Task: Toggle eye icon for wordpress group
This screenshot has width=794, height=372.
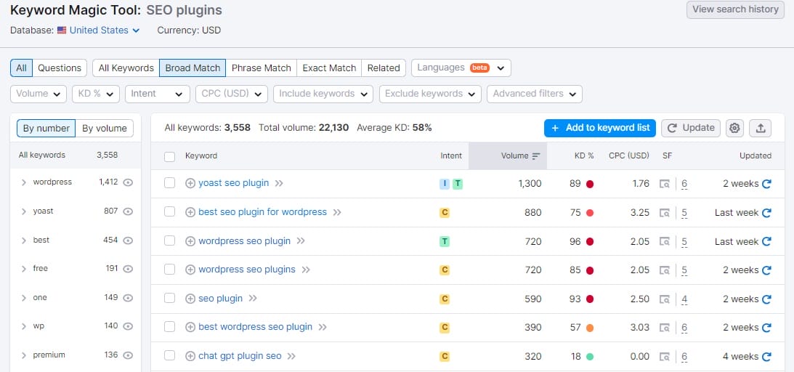Action: (x=128, y=182)
